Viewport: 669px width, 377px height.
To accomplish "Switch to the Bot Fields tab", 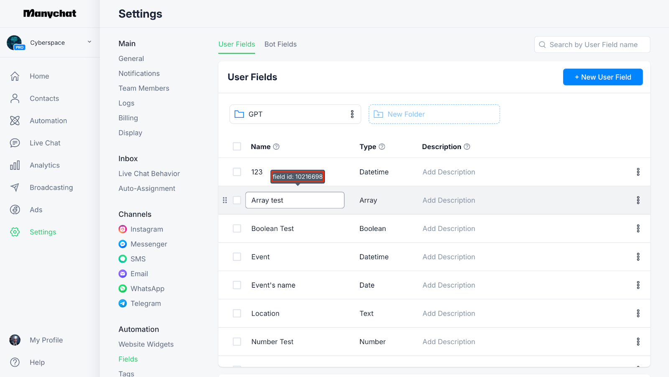I will click(x=281, y=44).
